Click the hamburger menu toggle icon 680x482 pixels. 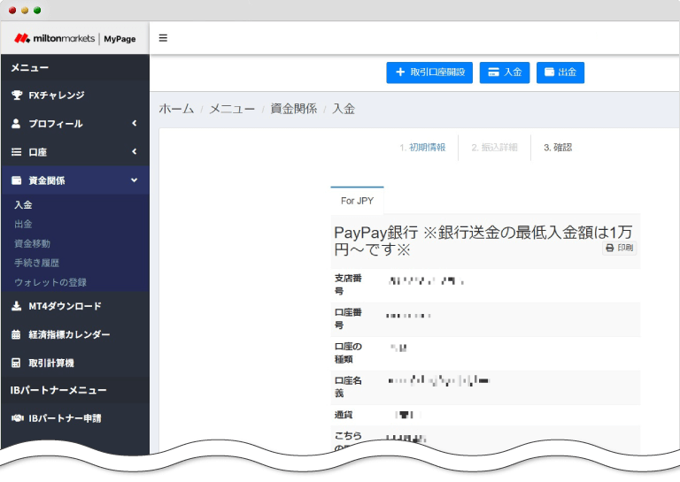pyautogui.click(x=163, y=38)
